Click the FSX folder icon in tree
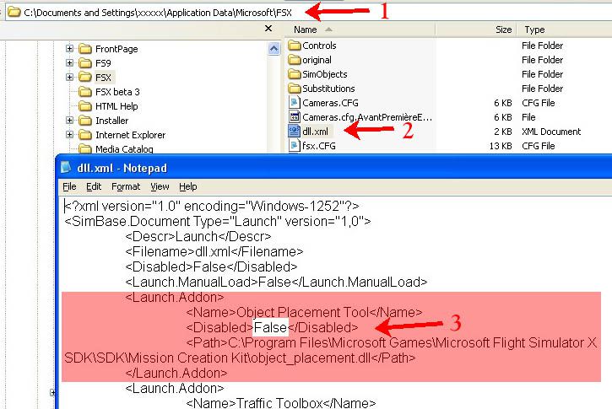612x409 pixels. pyautogui.click(x=84, y=77)
